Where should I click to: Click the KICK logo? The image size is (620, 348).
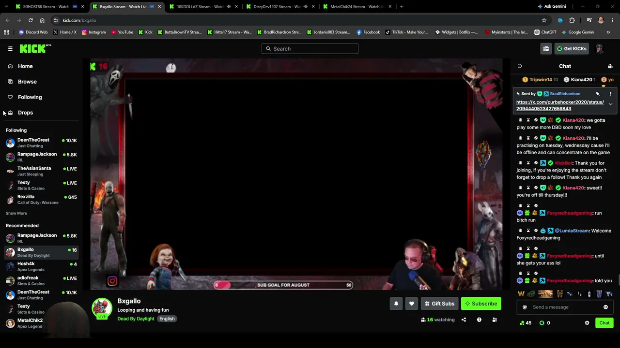35,48
